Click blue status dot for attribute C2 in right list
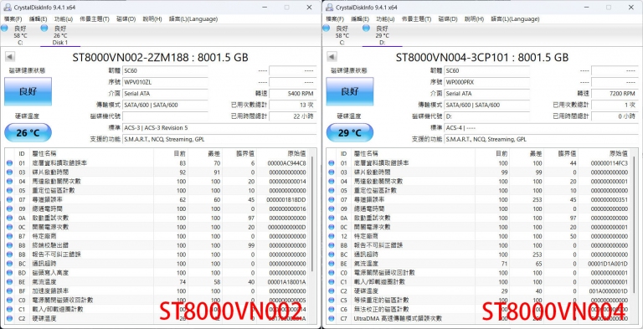Image resolution: width=643 pixels, height=329 pixels. click(x=332, y=290)
